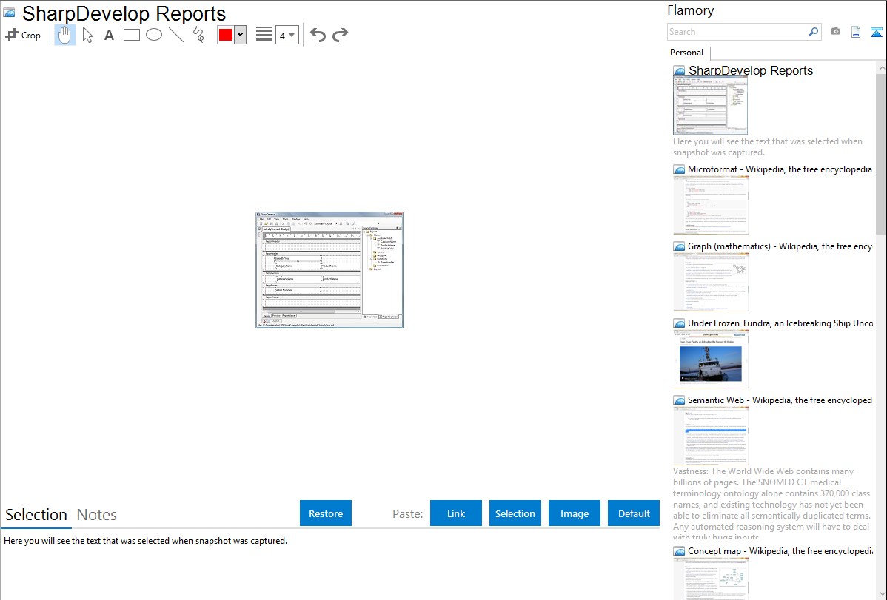Click the camera capture snapshot icon
Viewport: 887px width, 600px height.
click(835, 32)
